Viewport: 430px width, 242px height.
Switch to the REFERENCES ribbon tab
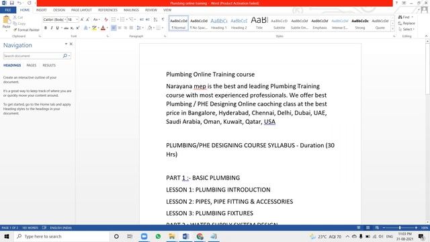pyautogui.click(x=107, y=10)
